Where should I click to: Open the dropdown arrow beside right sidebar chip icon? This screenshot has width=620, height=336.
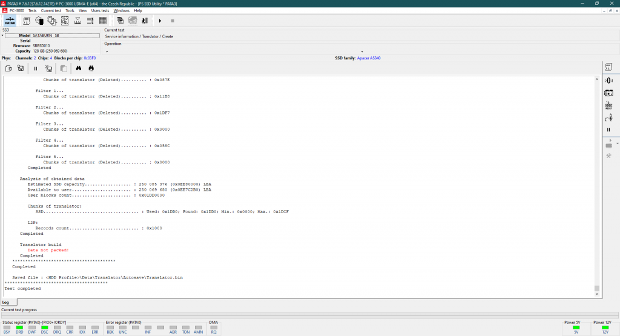(x=617, y=143)
